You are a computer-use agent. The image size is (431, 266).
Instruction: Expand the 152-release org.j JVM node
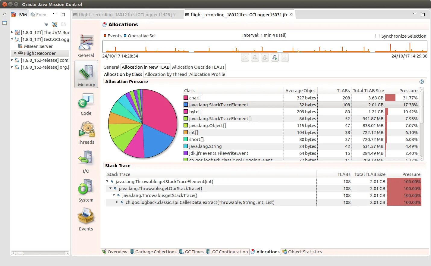[x=12, y=67]
